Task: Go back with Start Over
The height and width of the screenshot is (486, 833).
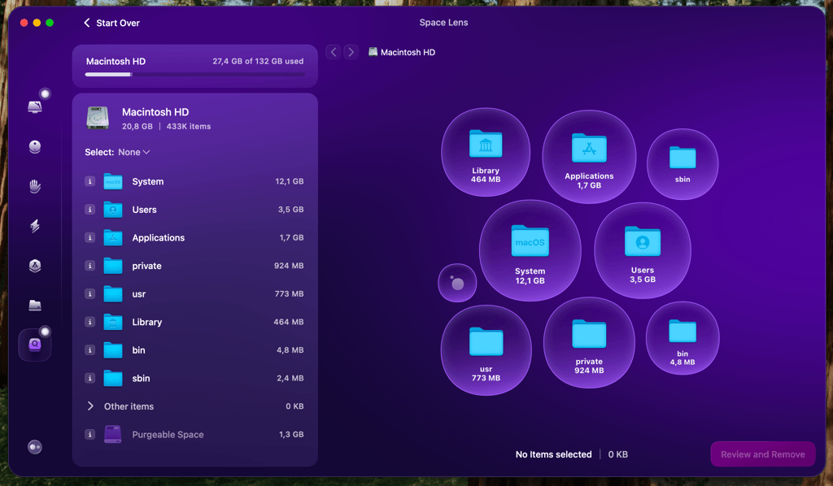Action: (x=112, y=23)
